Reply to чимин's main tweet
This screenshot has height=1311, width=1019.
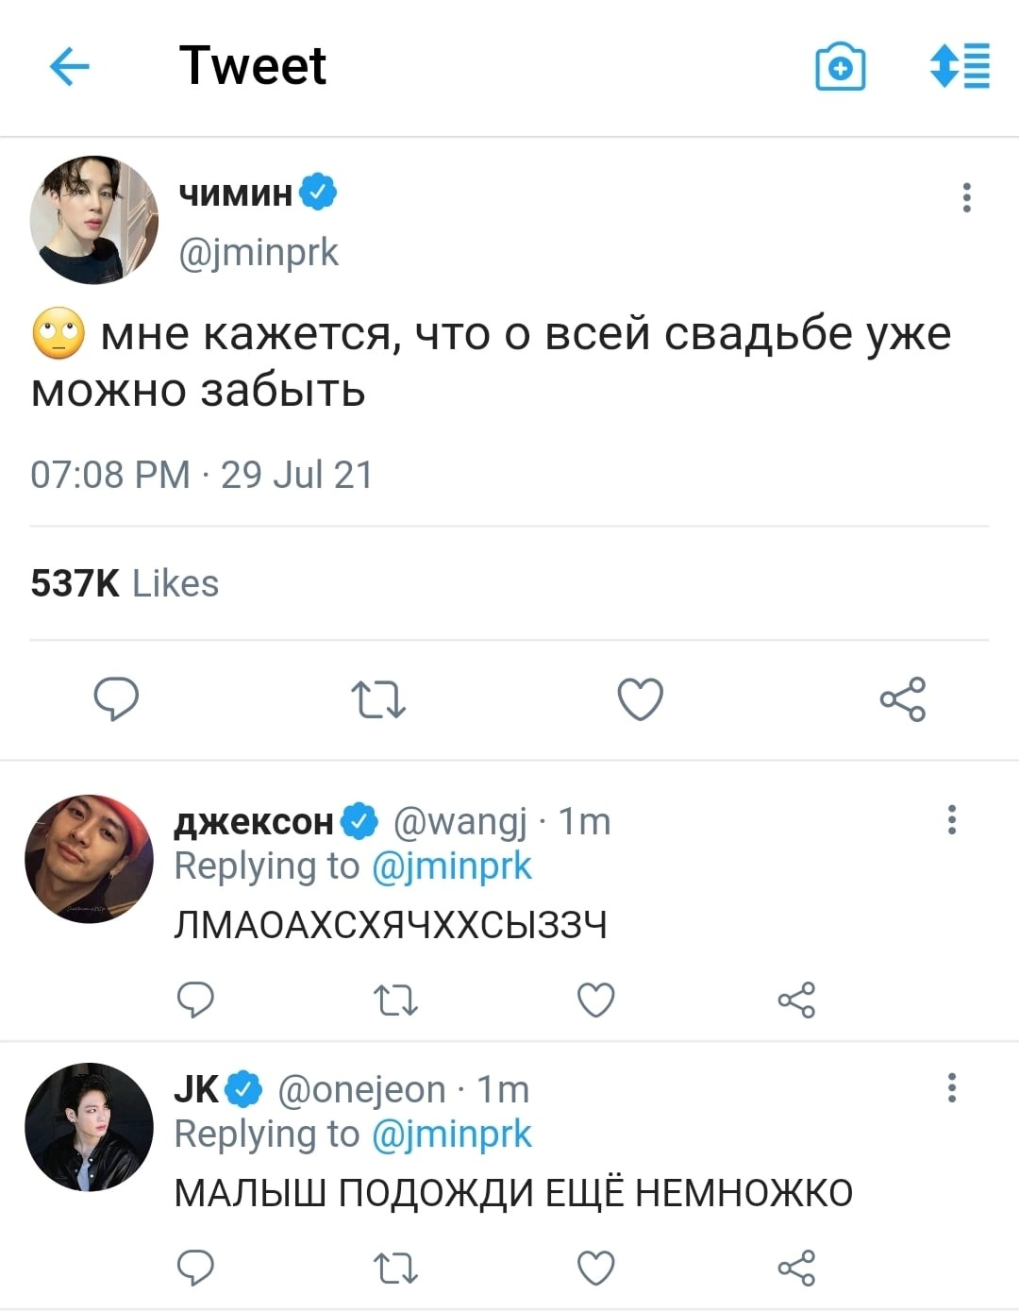click(x=116, y=699)
